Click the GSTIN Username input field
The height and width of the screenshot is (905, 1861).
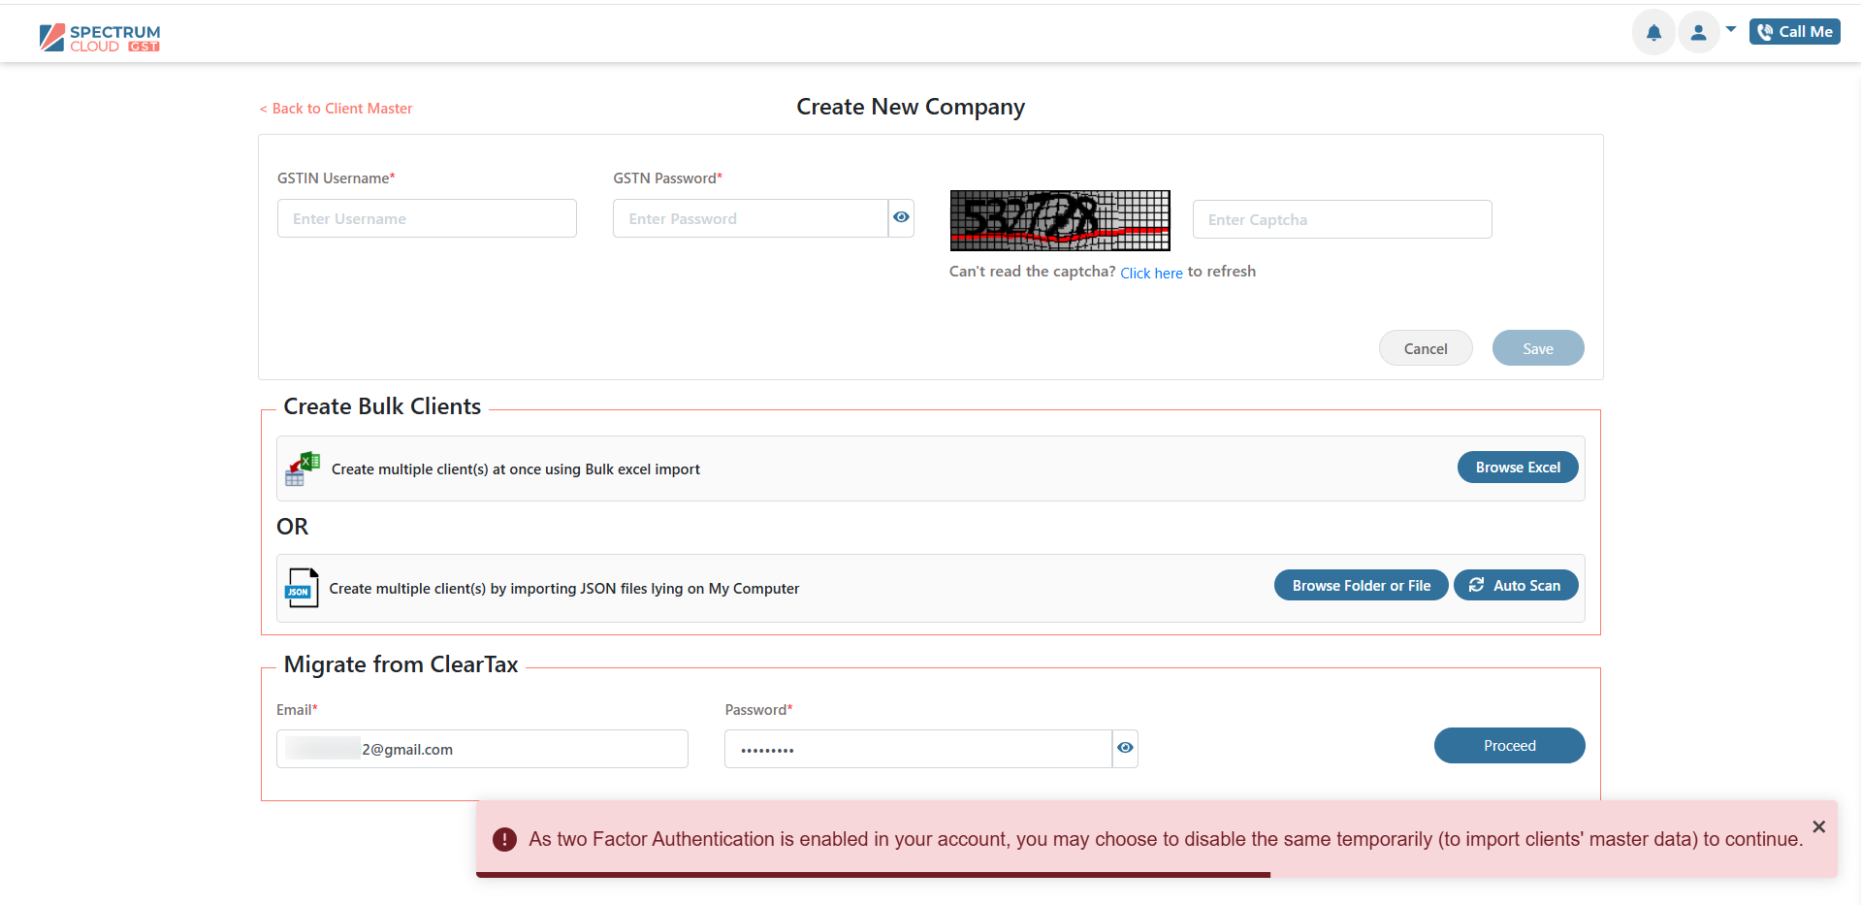pyautogui.click(x=427, y=219)
